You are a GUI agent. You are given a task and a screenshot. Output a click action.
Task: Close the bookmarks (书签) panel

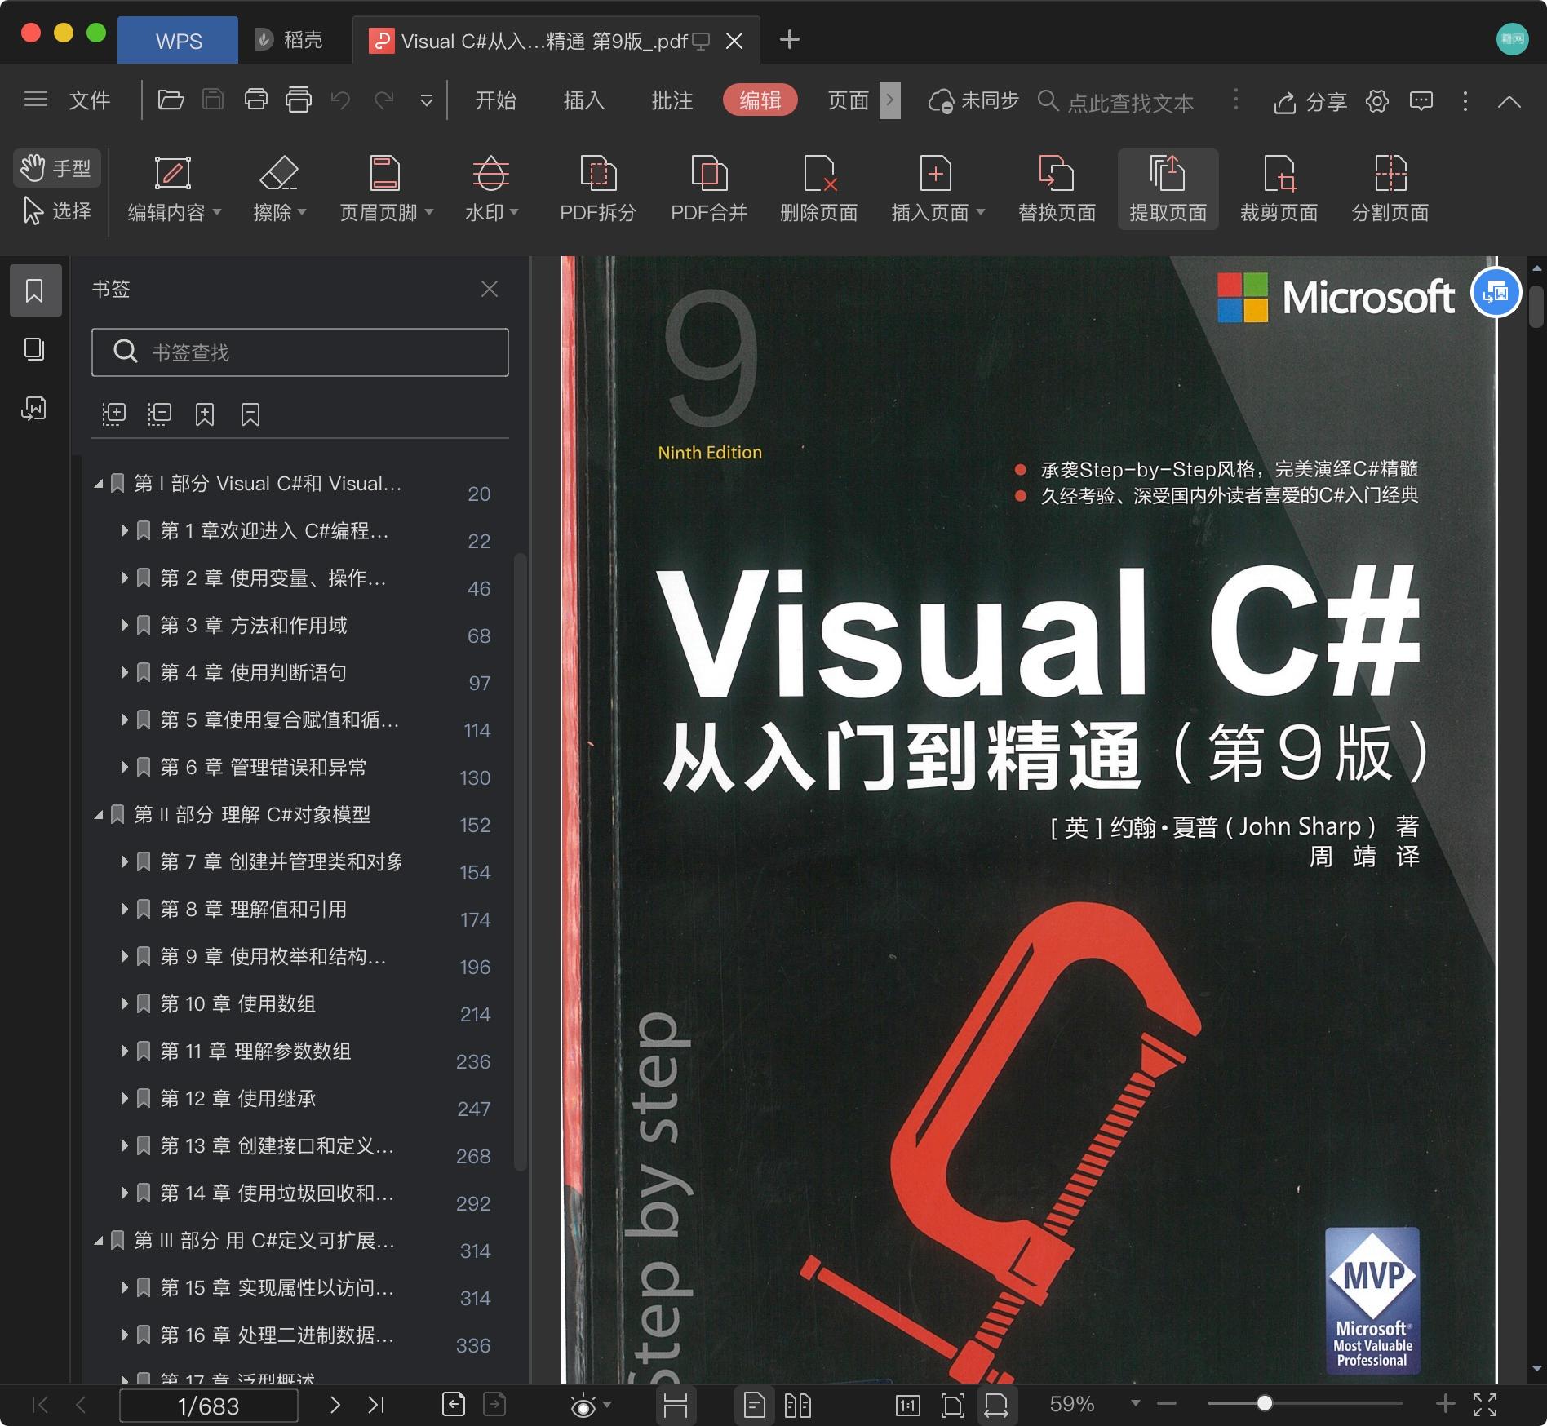[490, 289]
